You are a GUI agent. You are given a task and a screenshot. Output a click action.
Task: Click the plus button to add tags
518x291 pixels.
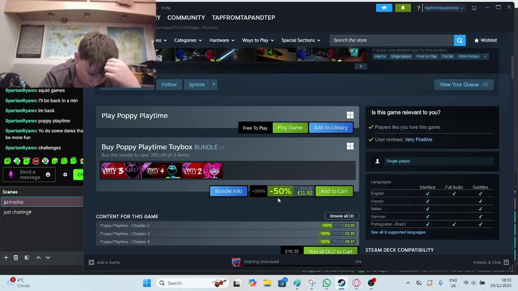pyautogui.click(x=485, y=57)
